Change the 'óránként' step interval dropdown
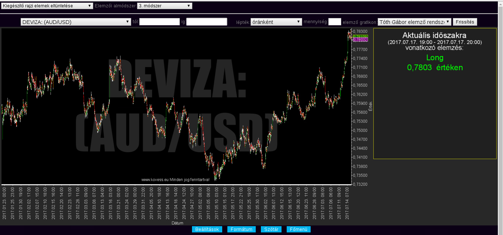The width and height of the screenshot is (503, 235). point(276,22)
